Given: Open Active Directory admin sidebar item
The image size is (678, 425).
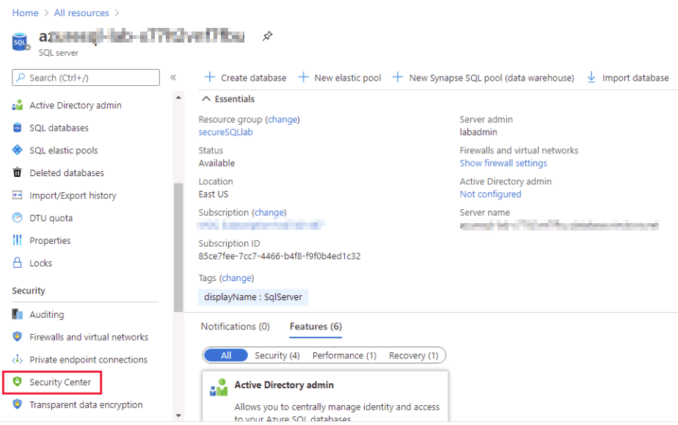Looking at the screenshot, I should [75, 105].
